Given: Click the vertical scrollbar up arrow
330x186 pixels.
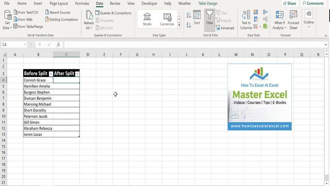Looking at the screenshot, I should pyautogui.click(x=326, y=54).
